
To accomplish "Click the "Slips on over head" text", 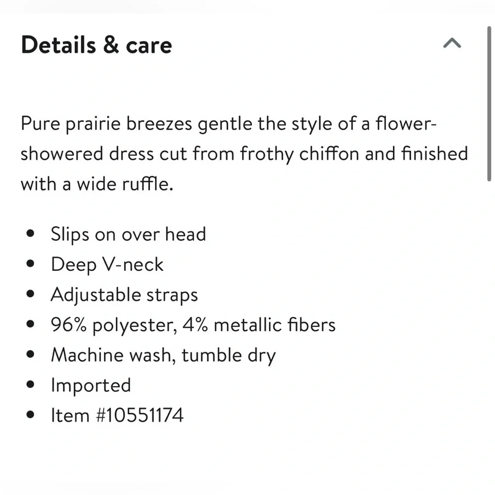I will pos(128,234).
